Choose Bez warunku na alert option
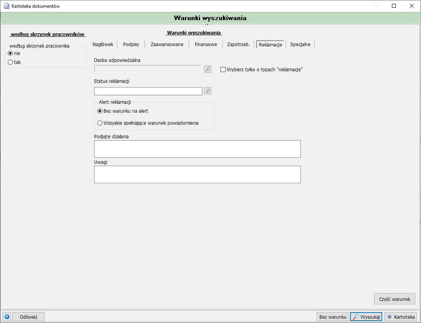This screenshot has height=323, width=421. click(100, 111)
